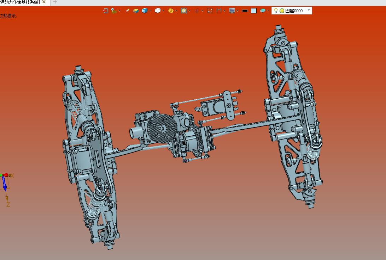This screenshot has height=260, width=386.
Task: Click the exit icon in view toolbar
Action: (x=105, y=11)
